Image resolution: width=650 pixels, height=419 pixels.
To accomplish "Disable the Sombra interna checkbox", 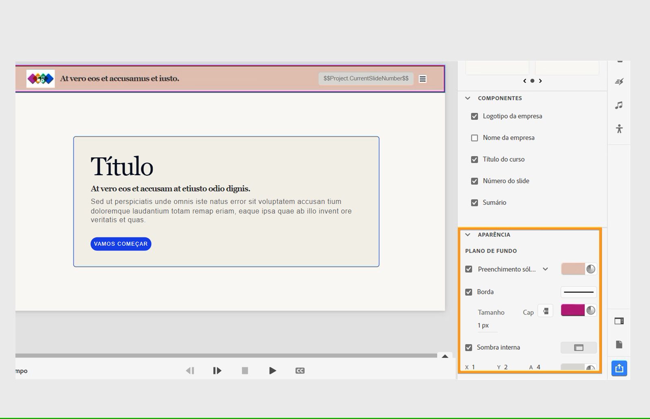I will (469, 348).
